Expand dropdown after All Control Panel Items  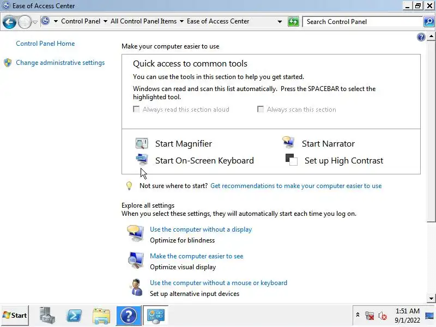point(181,21)
